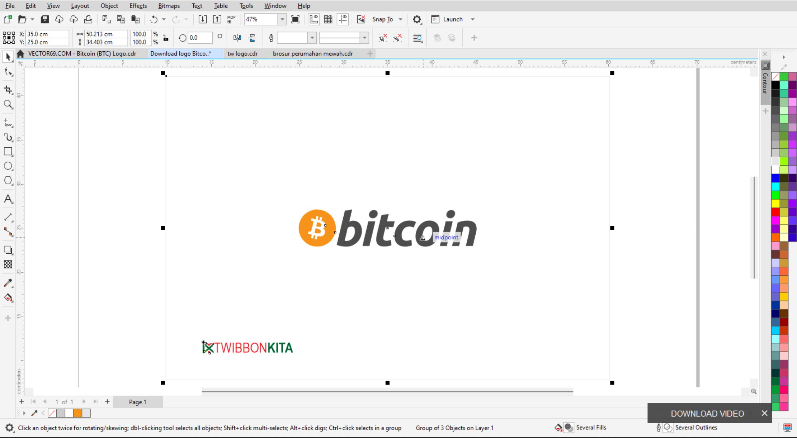The height and width of the screenshot is (438, 797).
Task: Click Ungroup objects icon
Action: click(383, 38)
